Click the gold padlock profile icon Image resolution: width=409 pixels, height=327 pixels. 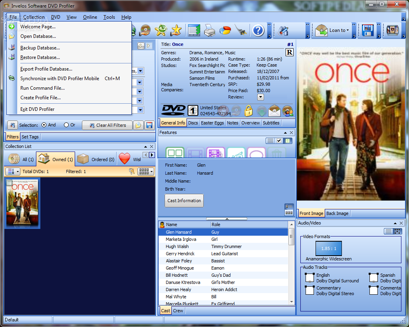coord(248,111)
